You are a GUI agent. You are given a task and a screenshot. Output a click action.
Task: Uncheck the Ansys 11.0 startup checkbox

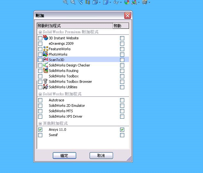(x=122, y=130)
